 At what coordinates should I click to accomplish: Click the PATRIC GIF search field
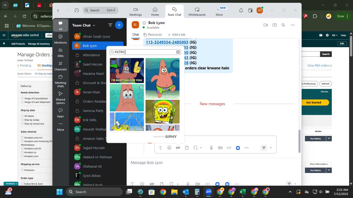(x=145, y=52)
